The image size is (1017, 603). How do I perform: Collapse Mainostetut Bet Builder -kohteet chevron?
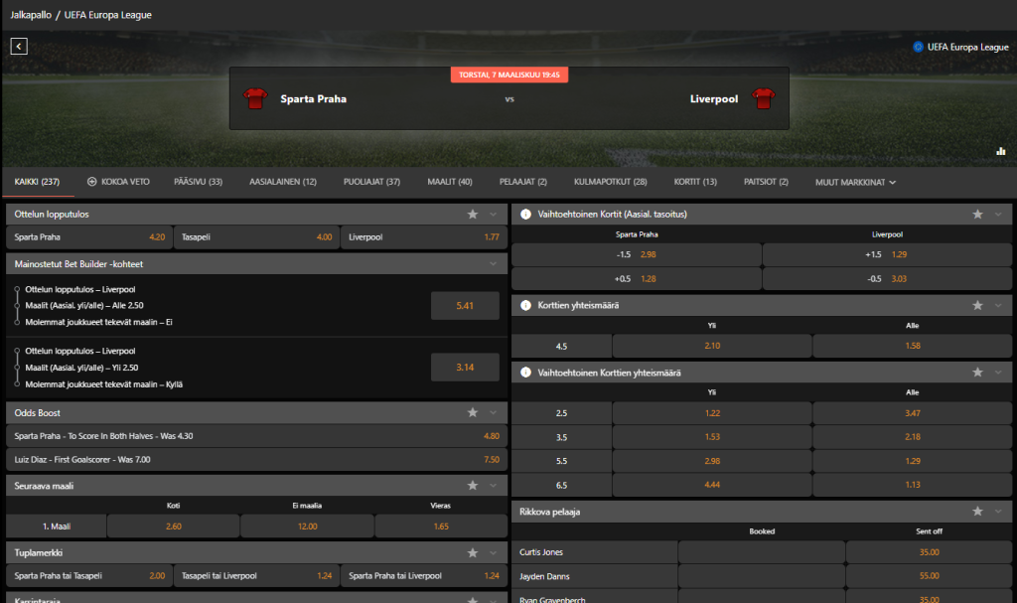click(493, 264)
